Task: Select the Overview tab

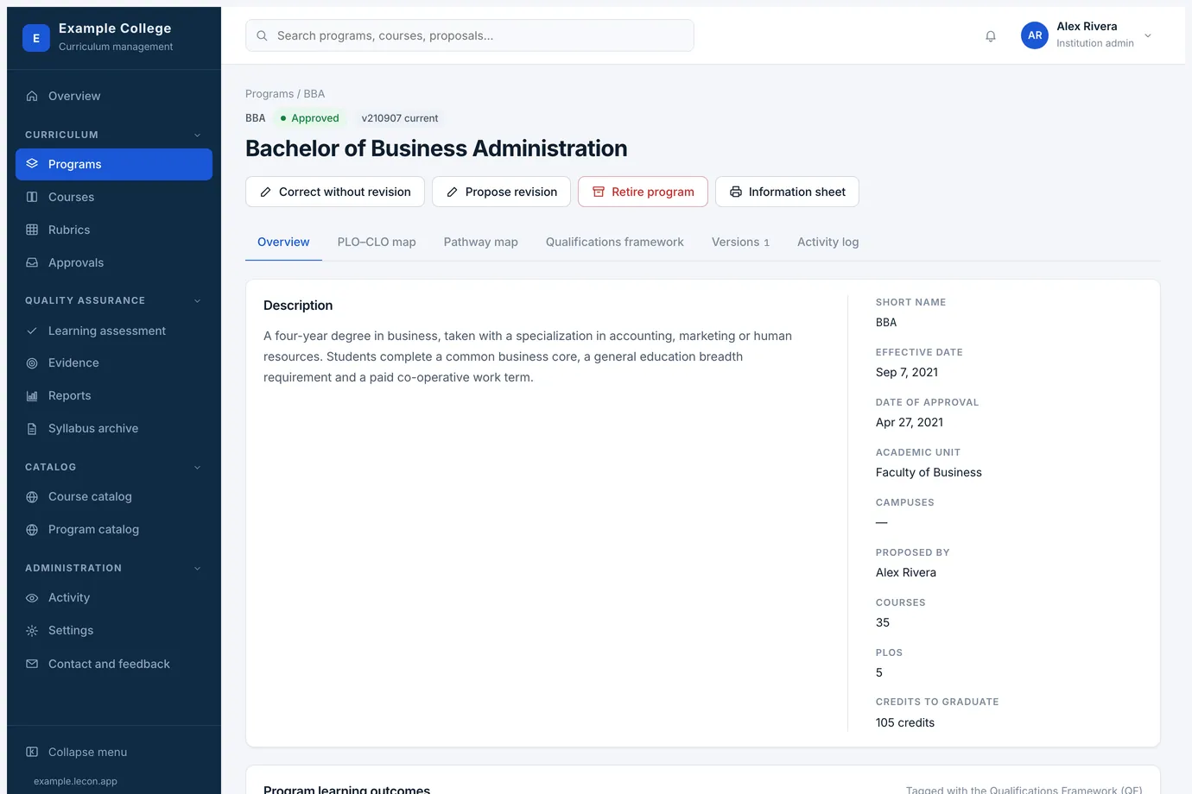Action: click(283, 242)
